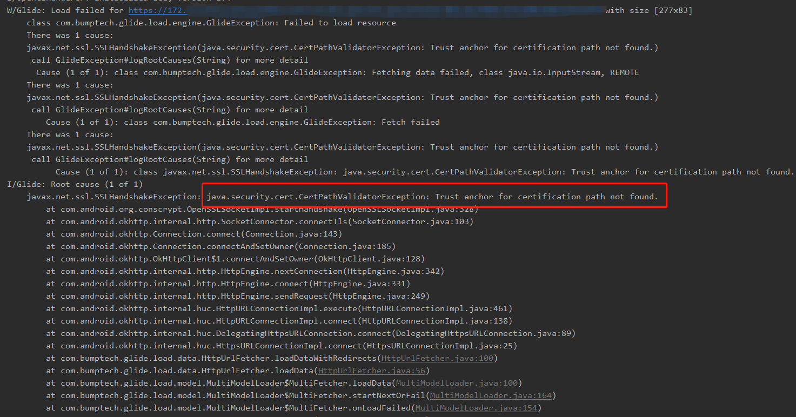Click the HttpEngine.connect (HttpEngine.java:331) frame
The image size is (796, 417).
(228, 284)
